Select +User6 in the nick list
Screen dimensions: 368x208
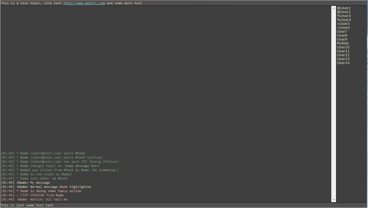(x=343, y=28)
